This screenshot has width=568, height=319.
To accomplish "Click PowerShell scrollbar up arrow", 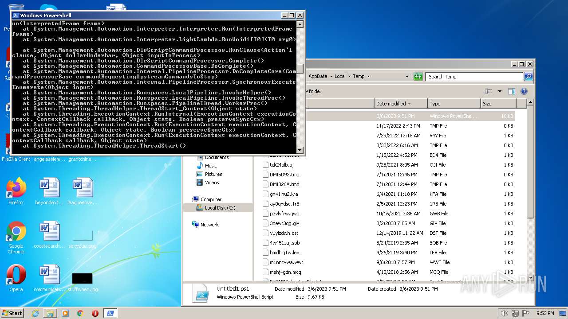I will pos(300,24).
